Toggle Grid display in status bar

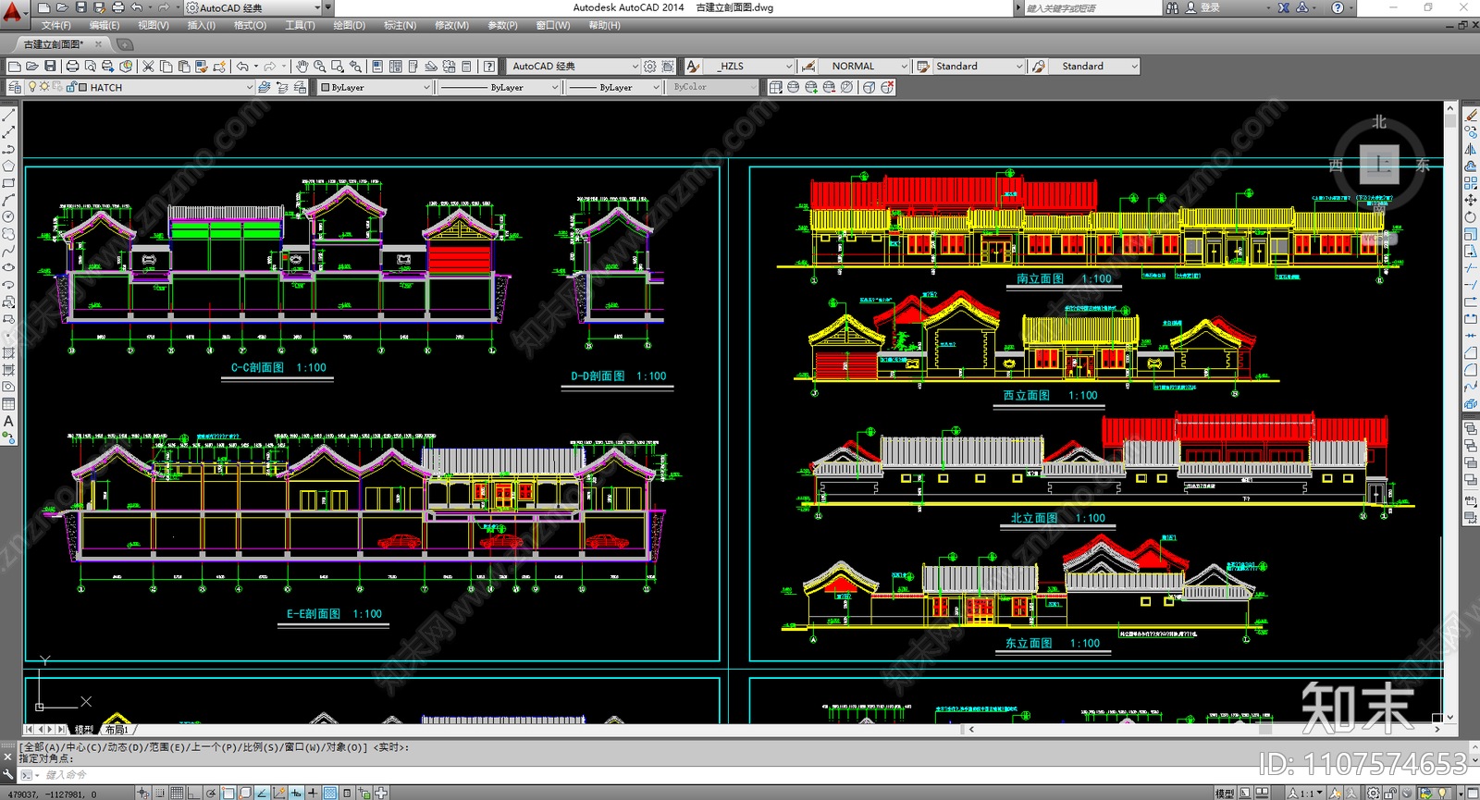(x=177, y=793)
